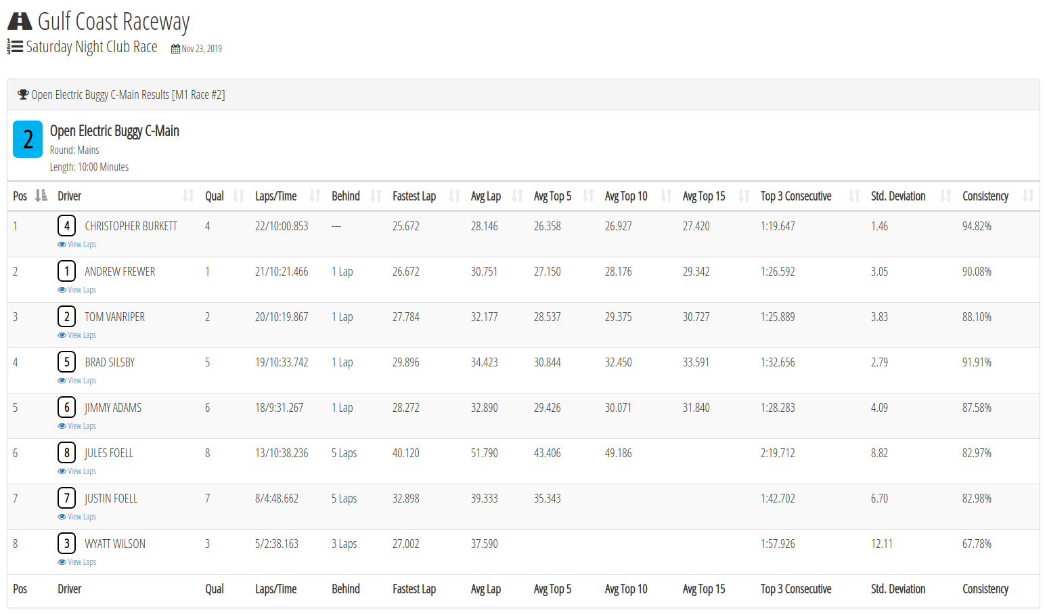Click the 94.82% consistency value
This screenshot has height=615, width=1047.
click(977, 226)
